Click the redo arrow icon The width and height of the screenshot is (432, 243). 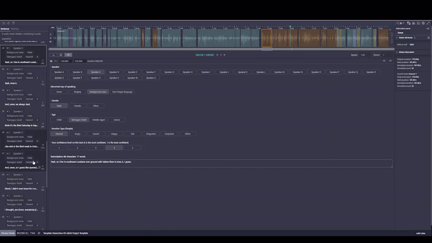click(x=9, y=23)
